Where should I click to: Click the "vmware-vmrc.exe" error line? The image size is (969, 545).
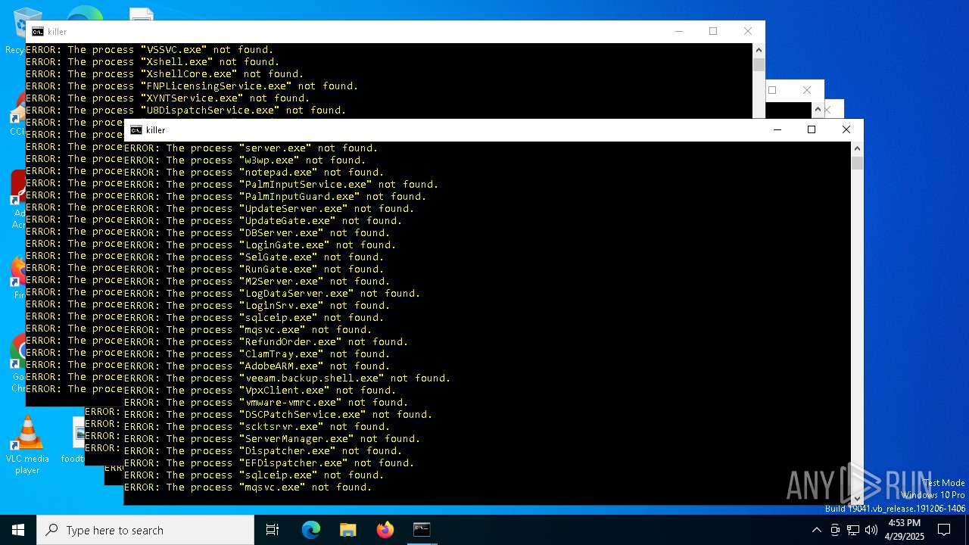(x=266, y=403)
